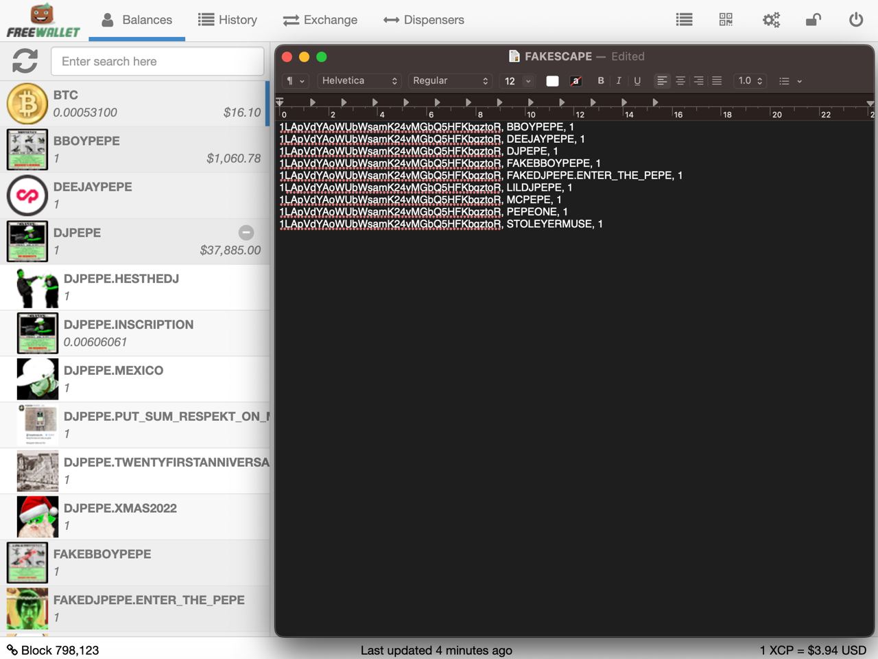This screenshot has height=659, width=878.
Task: Open the settings gears icon
Action: [771, 20]
